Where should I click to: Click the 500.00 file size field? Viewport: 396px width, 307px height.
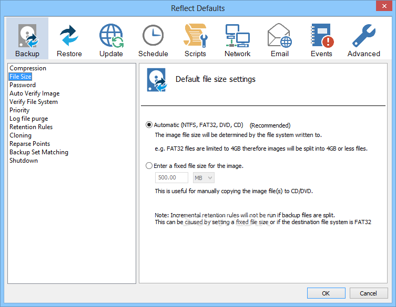click(171, 178)
